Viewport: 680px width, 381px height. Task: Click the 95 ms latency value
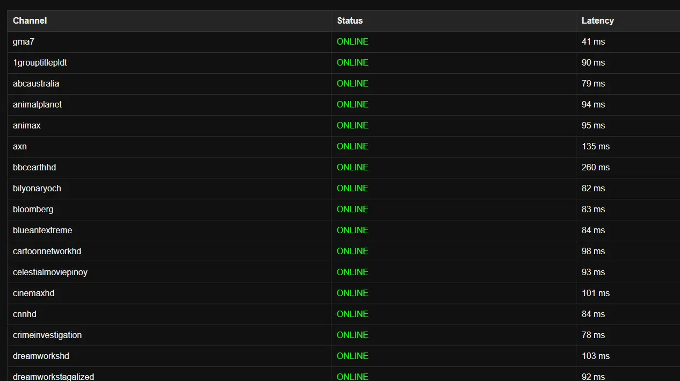click(593, 125)
